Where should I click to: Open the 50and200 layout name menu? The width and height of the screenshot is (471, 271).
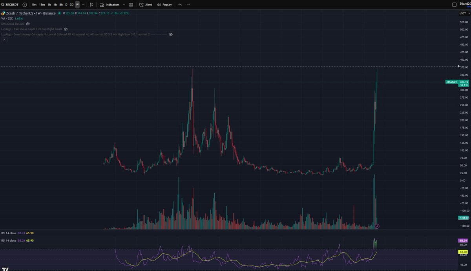[x=465, y=4]
